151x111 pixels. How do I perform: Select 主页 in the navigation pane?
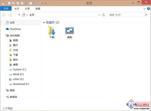tap(21, 23)
